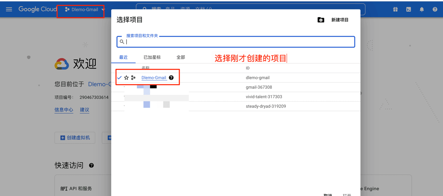Click the Dlemo-Gmail project link
Image resolution: width=443 pixels, height=196 pixels.
154,78
